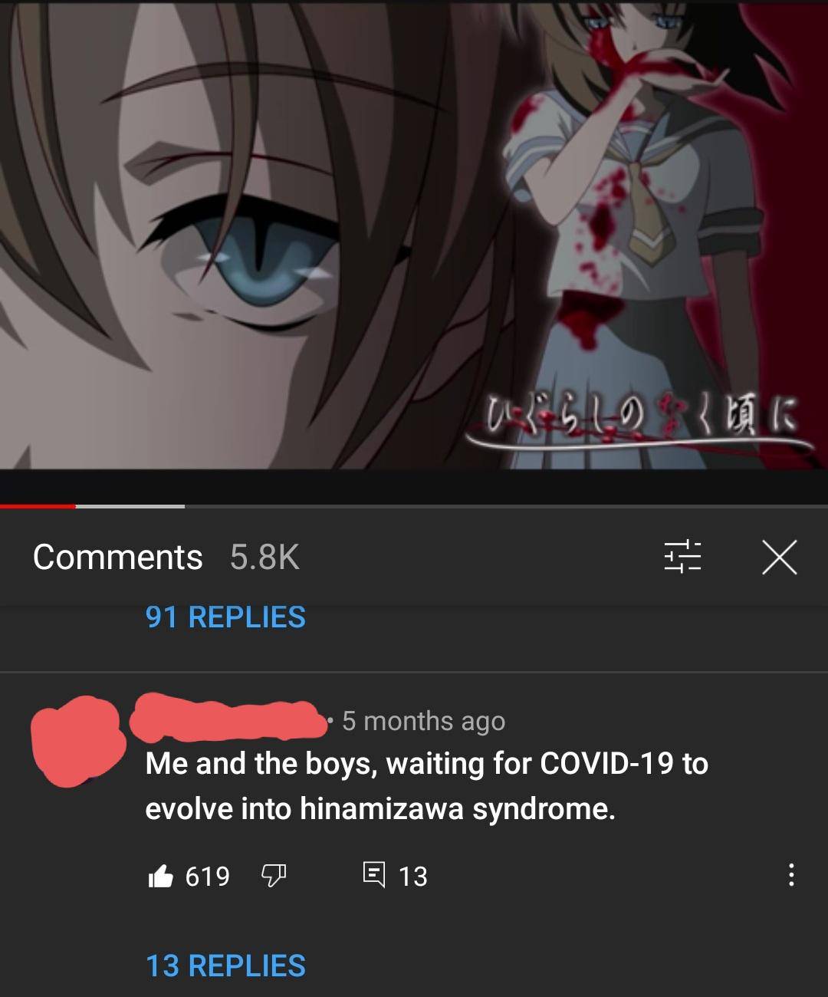
Task: Tap the 5 months ago timestamp
Action: click(423, 721)
